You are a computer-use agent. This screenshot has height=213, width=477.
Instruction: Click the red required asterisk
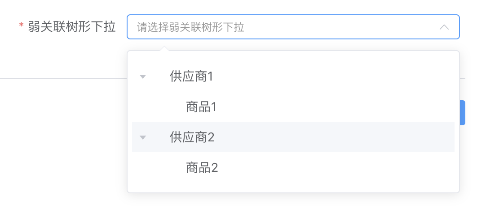tap(21, 27)
